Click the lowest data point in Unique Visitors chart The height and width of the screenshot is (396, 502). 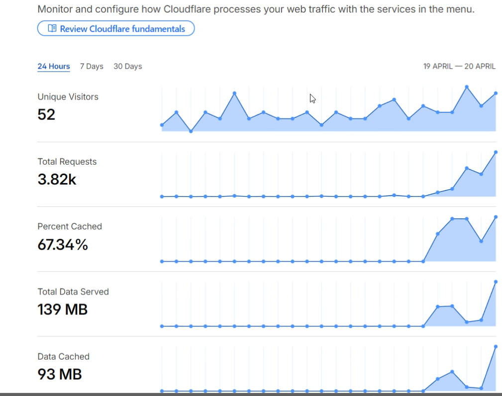[191, 131]
